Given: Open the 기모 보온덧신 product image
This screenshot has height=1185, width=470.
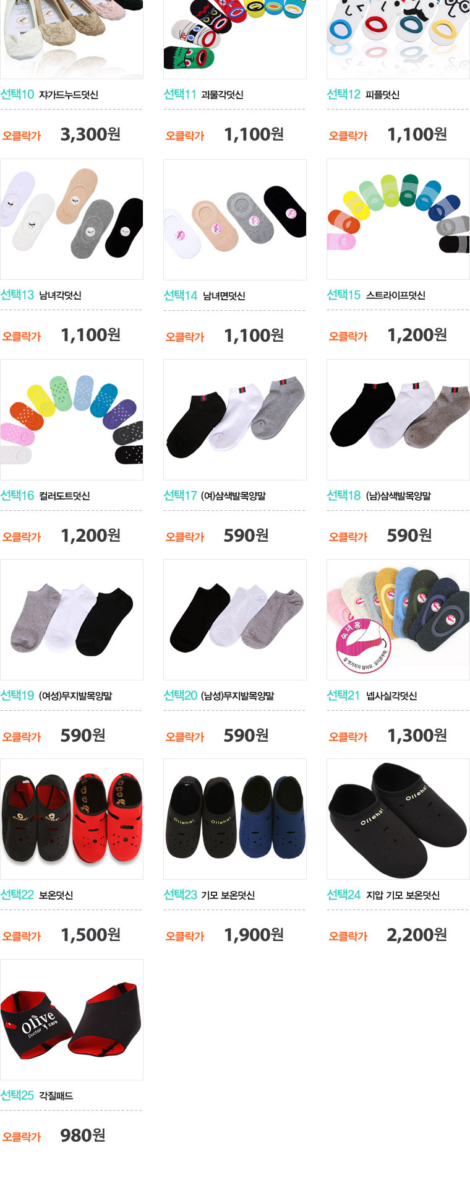Looking at the screenshot, I should [235, 819].
